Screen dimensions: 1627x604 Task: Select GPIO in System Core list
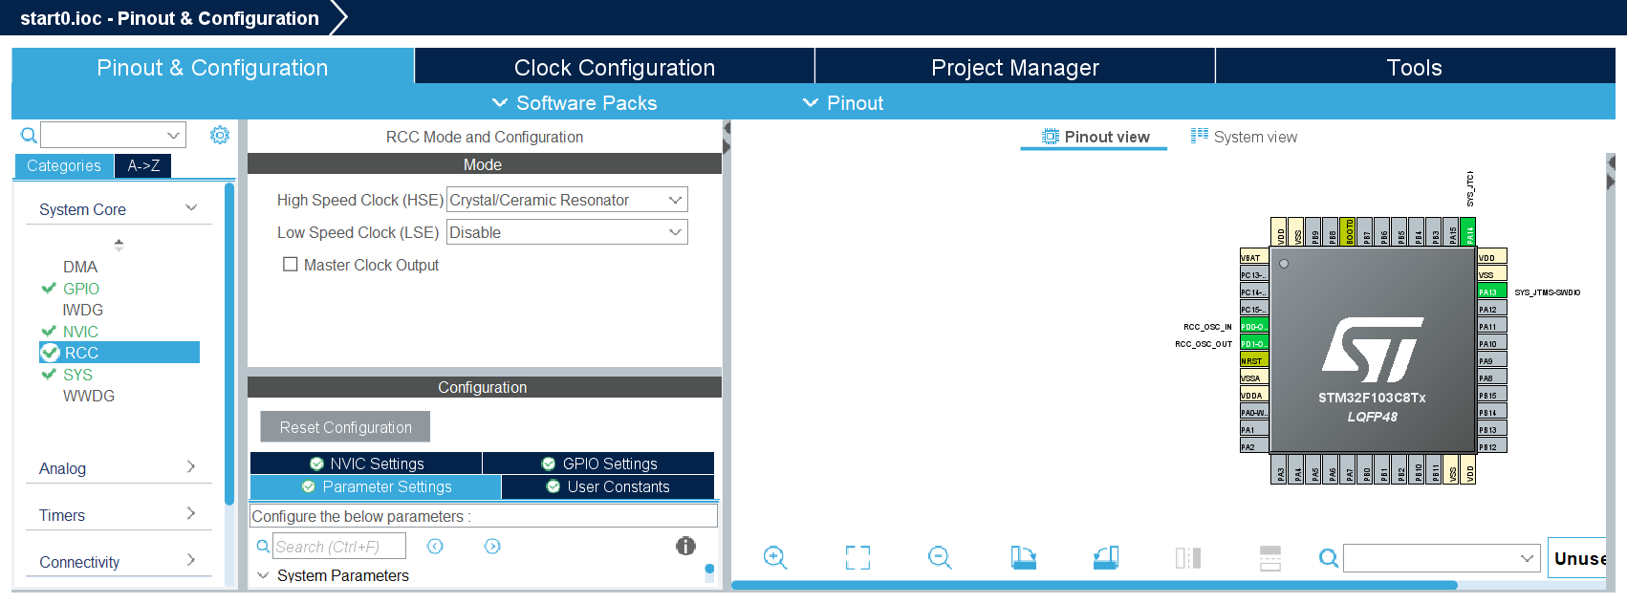81,289
